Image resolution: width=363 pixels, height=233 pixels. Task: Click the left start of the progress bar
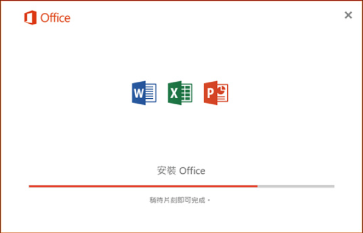click(30, 186)
